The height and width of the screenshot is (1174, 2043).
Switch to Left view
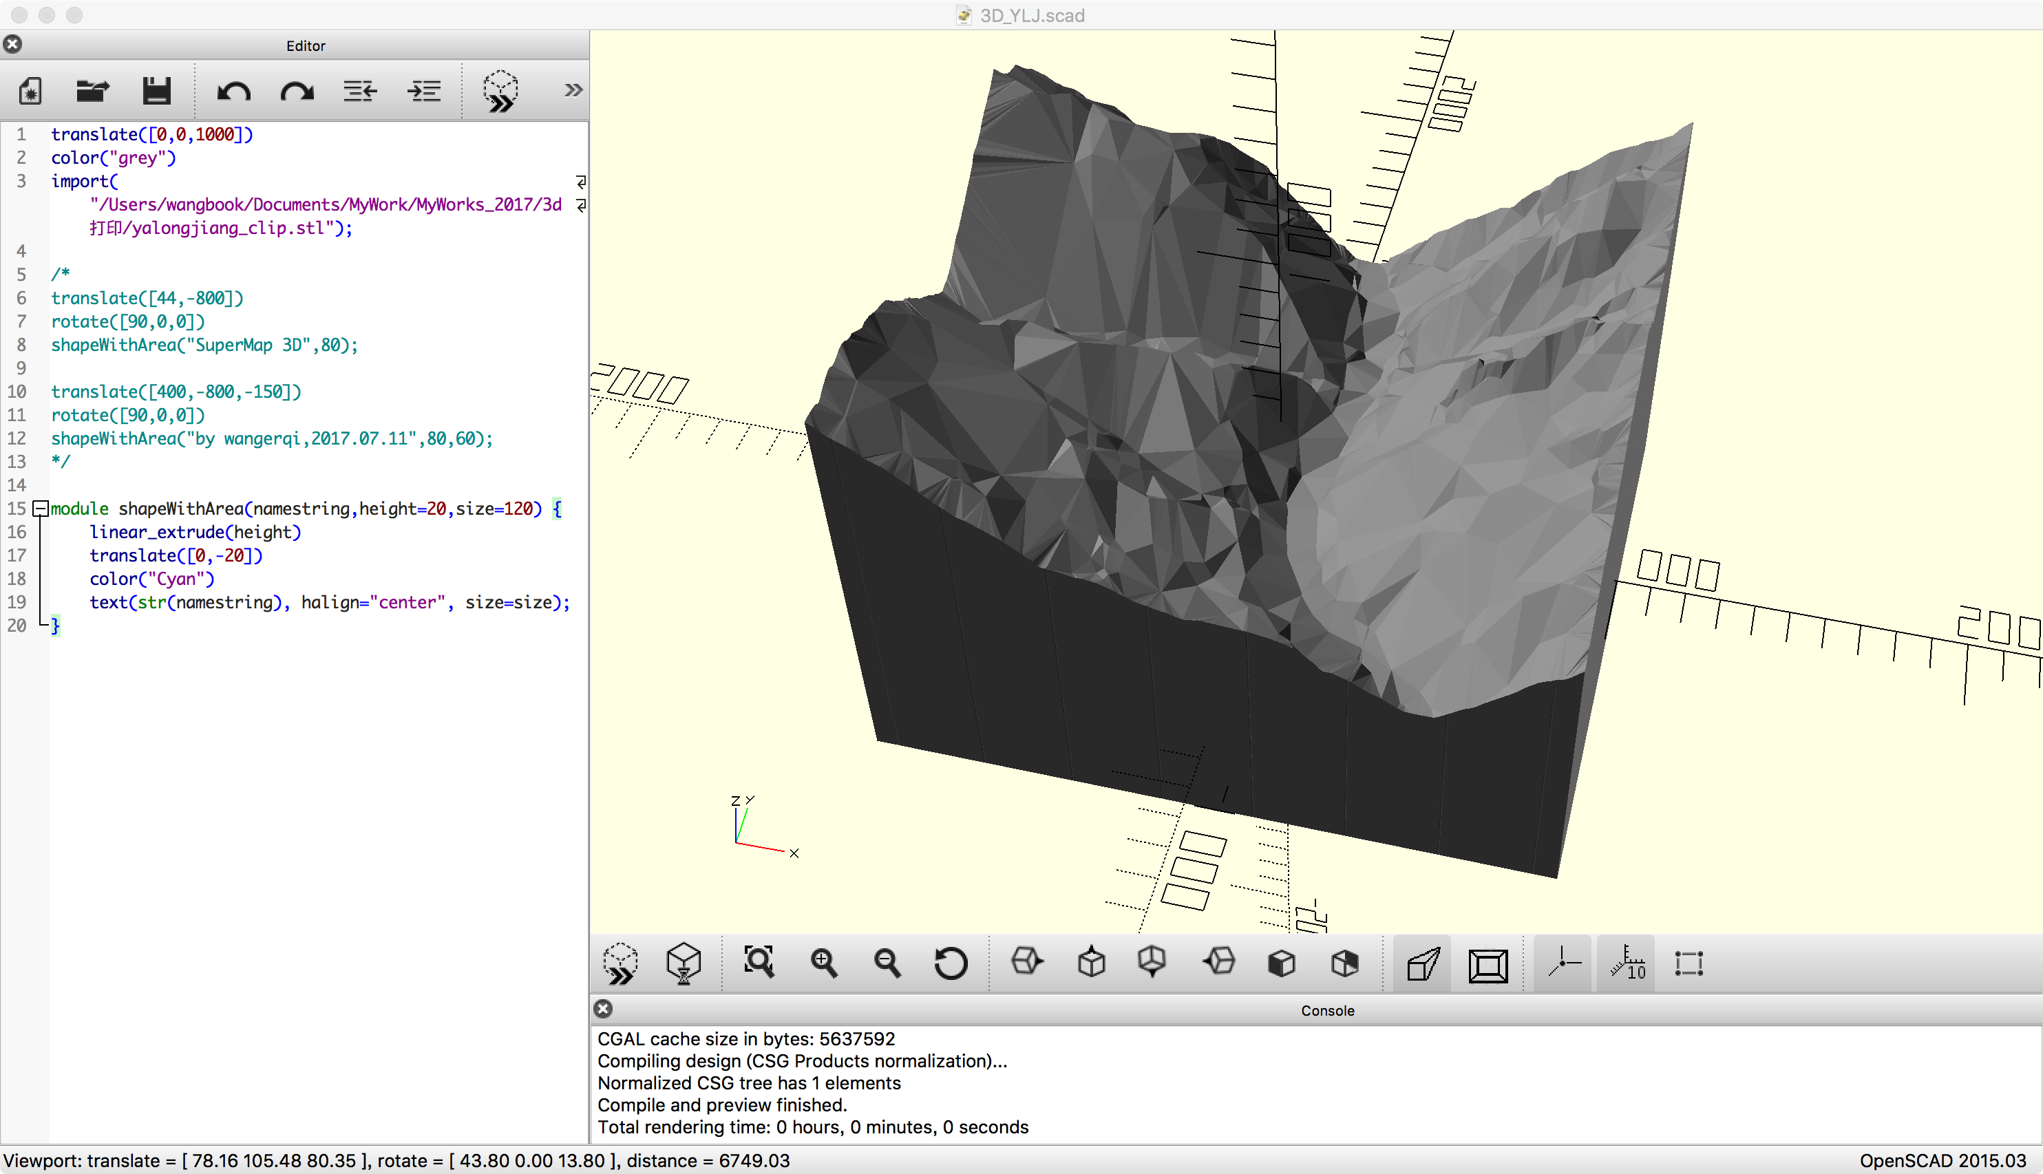[x=1218, y=963]
